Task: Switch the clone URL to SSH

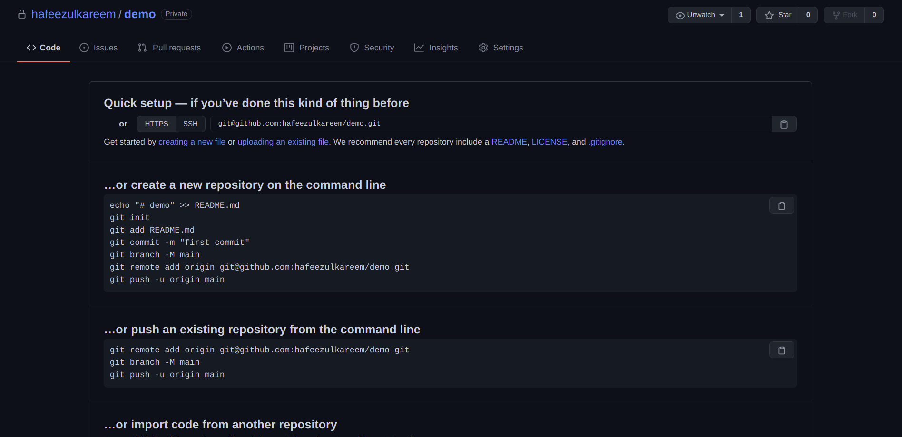Action: [190, 124]
